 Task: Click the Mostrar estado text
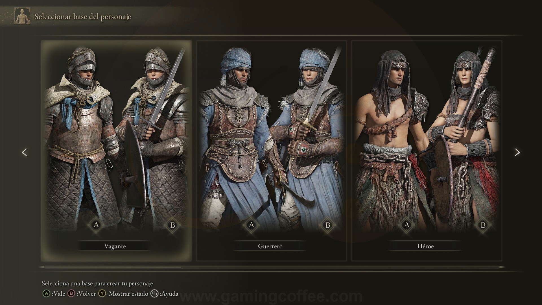coord(128,294)
